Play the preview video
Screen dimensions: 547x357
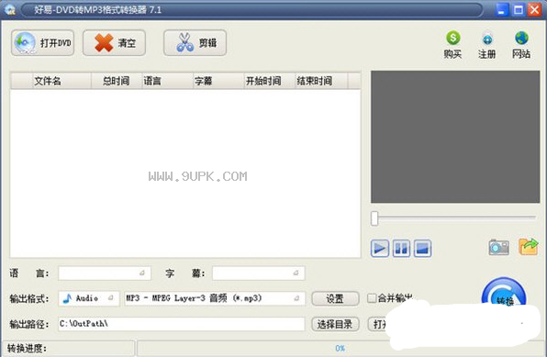pyautogui.click(x=380, y=249)
